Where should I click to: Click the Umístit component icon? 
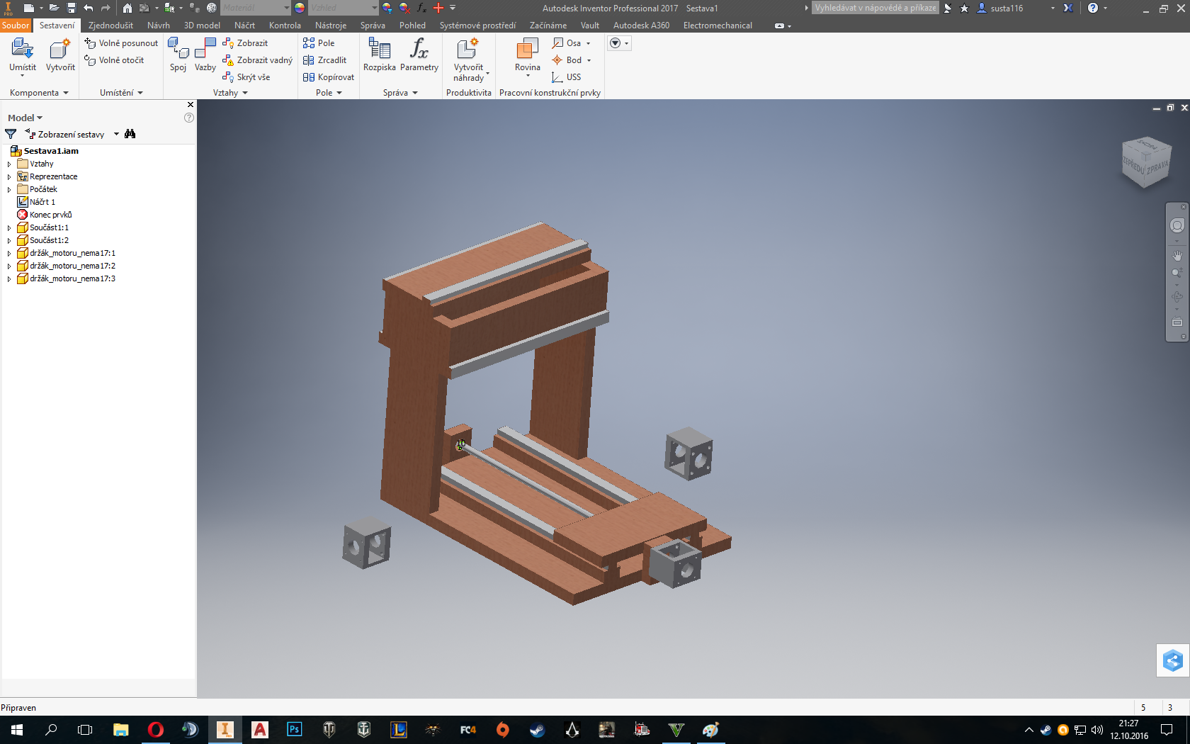tap(22, 50)
